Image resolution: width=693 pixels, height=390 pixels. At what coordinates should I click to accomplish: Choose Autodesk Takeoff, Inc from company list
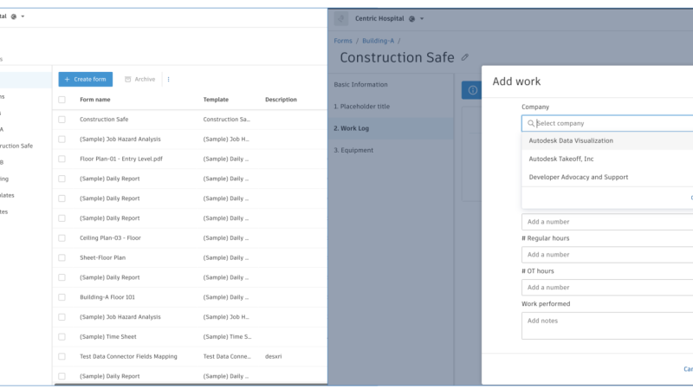[560, 159]
